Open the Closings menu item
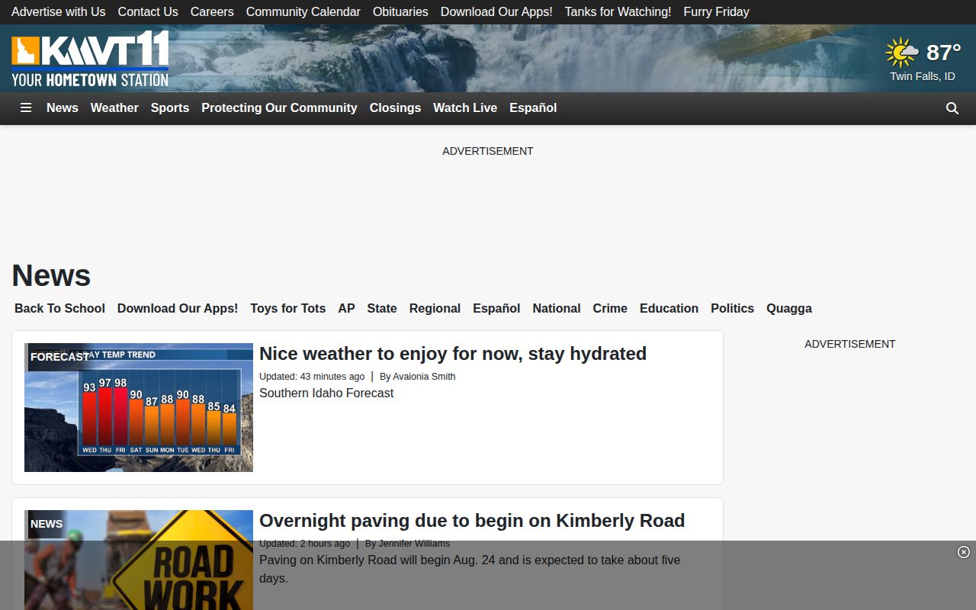This screenshot has height=610, width=976. pos(395,108)
